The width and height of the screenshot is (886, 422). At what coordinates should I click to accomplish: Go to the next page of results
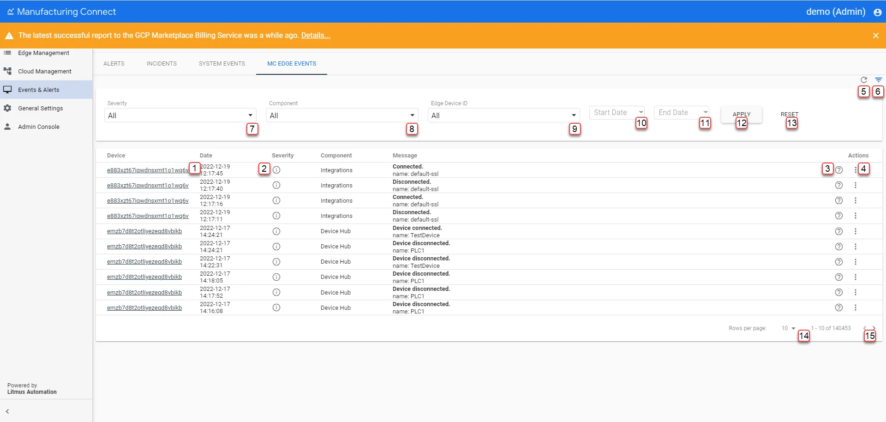tap(874, 328)
